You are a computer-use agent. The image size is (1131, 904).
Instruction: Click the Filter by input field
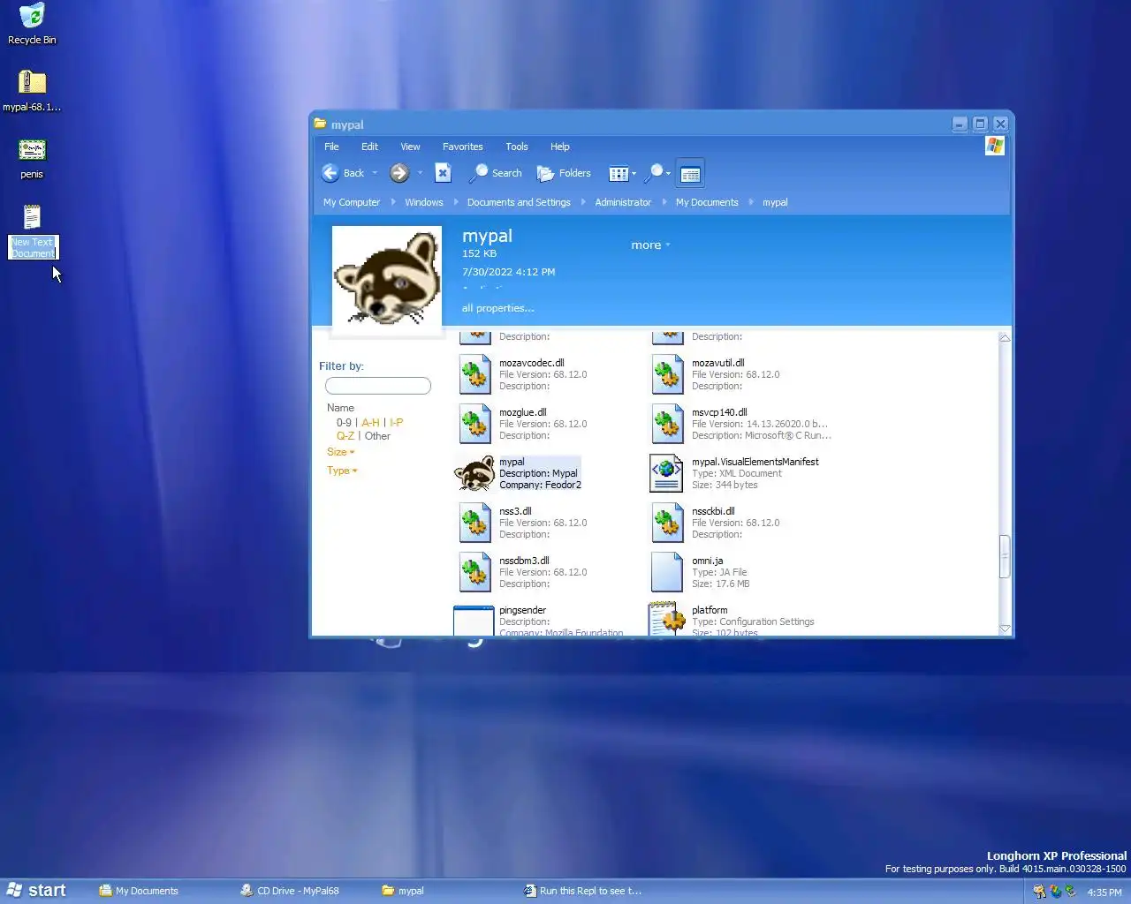[378, 386]
